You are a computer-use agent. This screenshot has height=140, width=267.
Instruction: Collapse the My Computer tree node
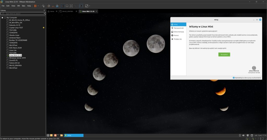2,18
